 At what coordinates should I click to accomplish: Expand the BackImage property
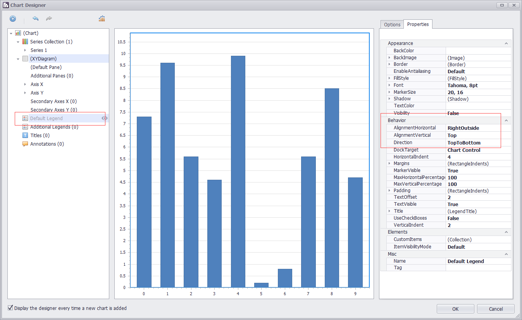(x=389, y=57)
